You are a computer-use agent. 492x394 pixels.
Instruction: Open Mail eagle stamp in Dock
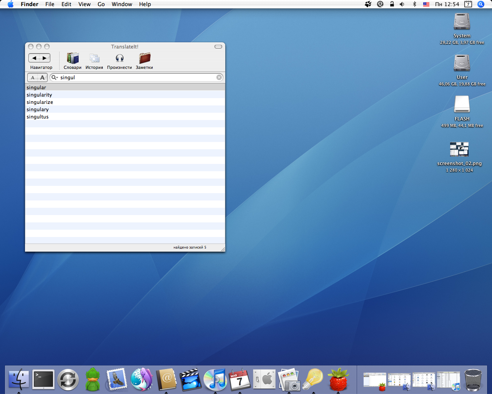click(x=117, y=379)
